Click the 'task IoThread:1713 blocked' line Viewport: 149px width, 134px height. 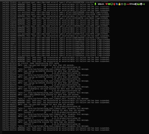point(39,116)
